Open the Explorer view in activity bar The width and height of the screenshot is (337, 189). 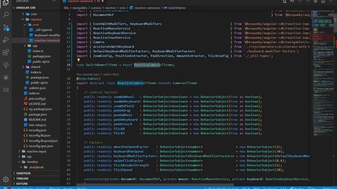coord(6,3)
